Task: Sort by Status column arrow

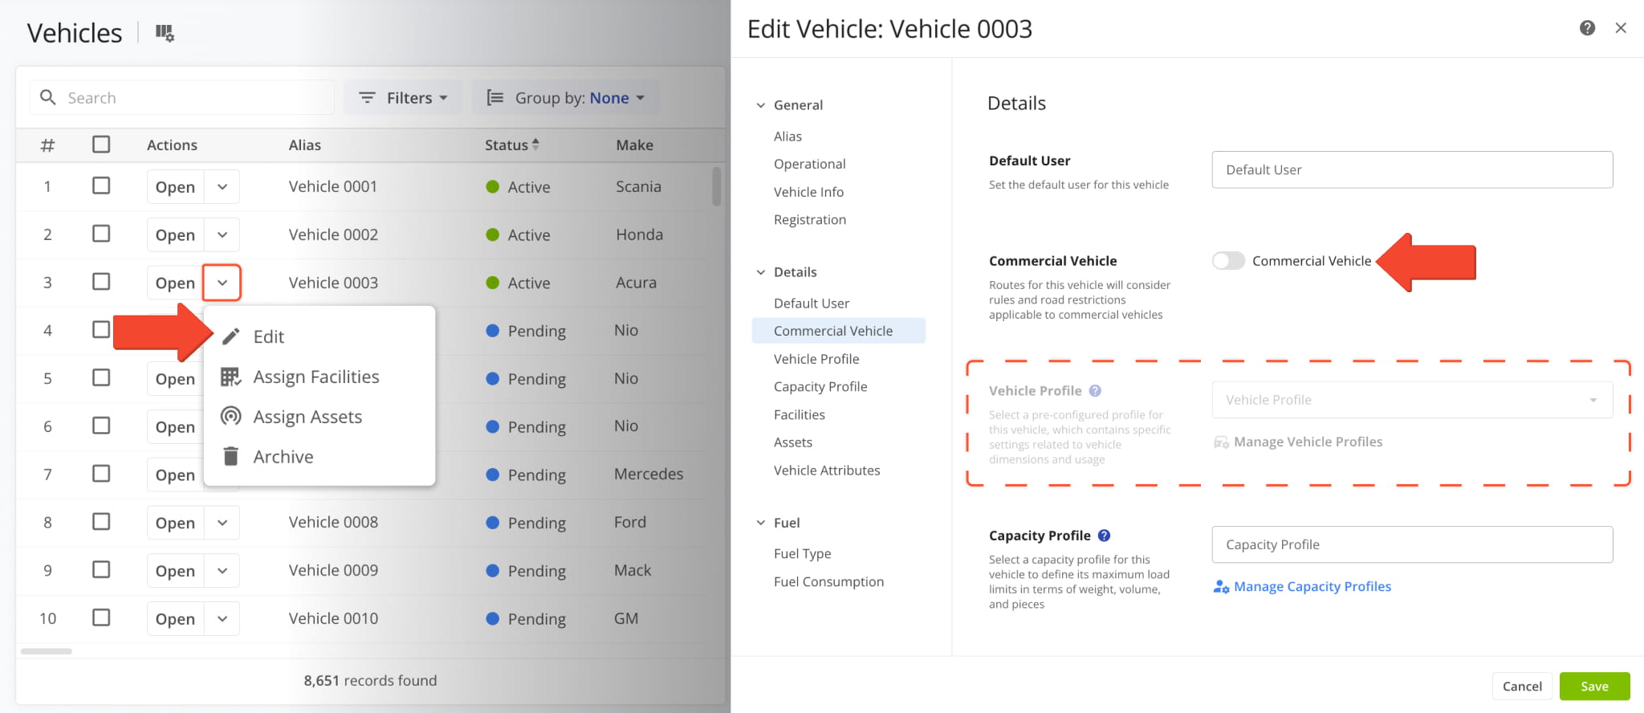Action: click(x=535, y=145)
